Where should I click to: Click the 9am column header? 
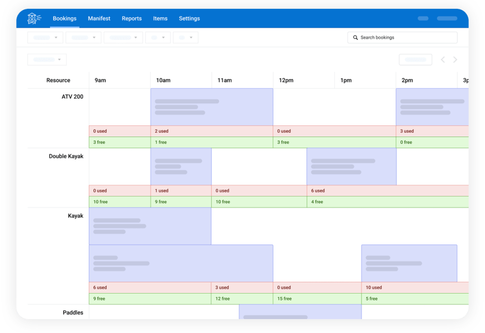pos(120,80)
